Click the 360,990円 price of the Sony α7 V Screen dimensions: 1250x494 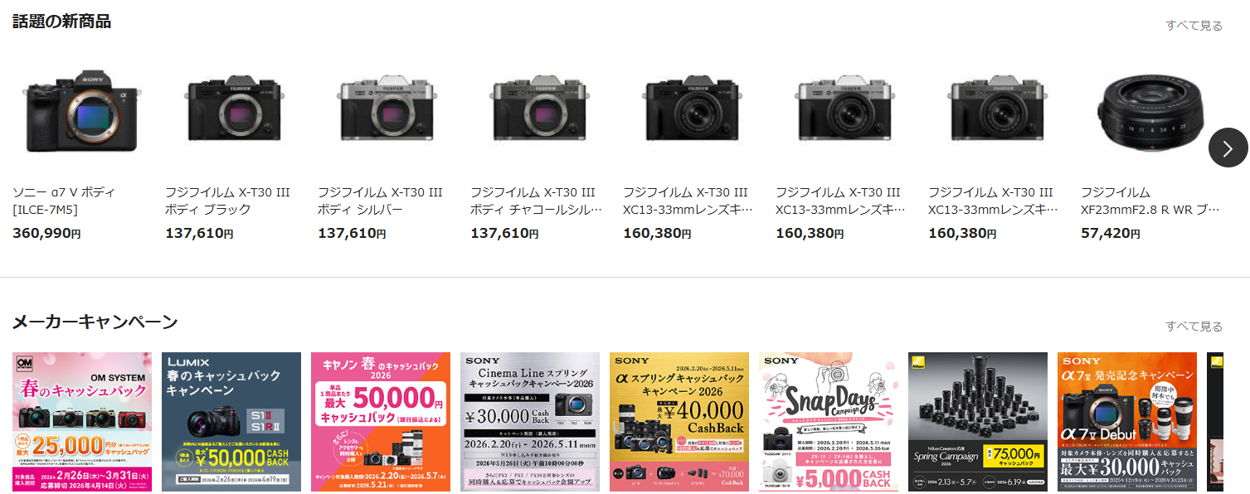(x=46, y=233)
